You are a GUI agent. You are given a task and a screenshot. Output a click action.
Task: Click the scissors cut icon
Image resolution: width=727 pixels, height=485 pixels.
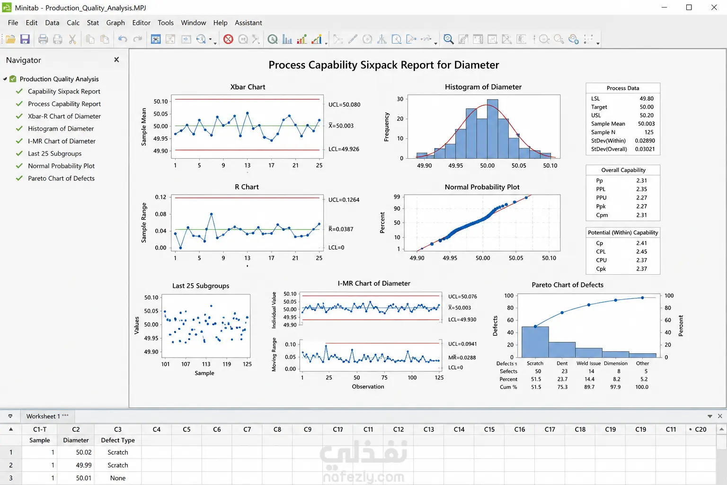coord(72,39)
